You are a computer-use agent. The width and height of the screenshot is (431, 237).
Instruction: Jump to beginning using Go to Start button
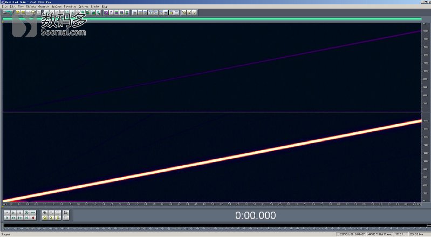tap(6, 218)
